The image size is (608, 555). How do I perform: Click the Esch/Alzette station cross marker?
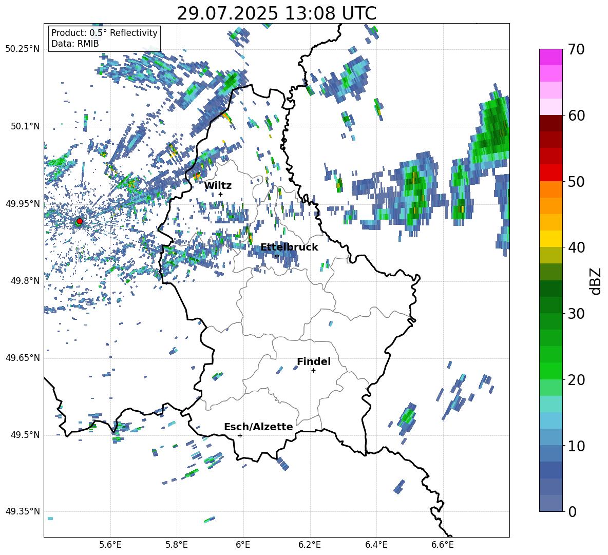[240, 435]
